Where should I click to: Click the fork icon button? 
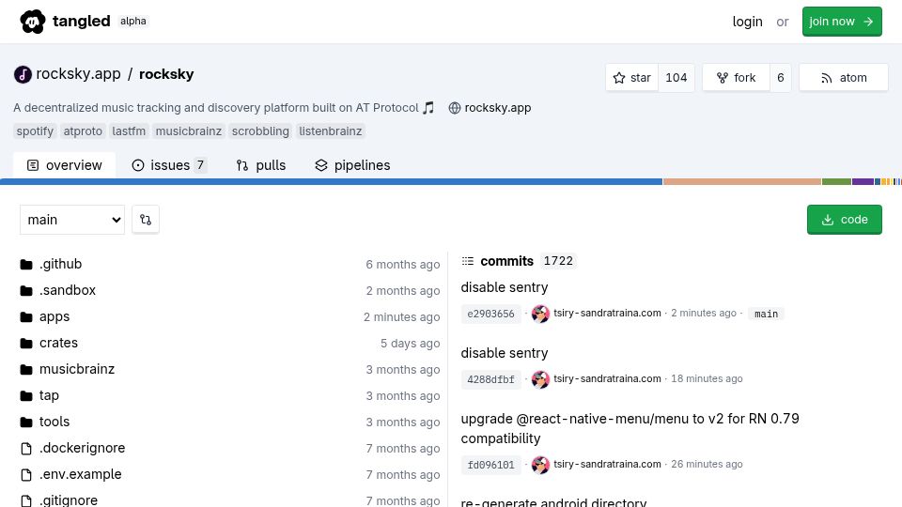tap(737, 78)
